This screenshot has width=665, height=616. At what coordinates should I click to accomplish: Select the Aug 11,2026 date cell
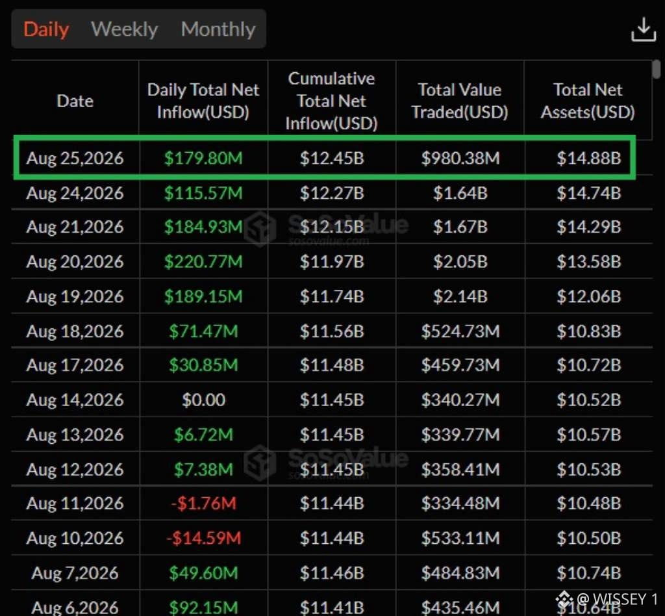point(75,504)
